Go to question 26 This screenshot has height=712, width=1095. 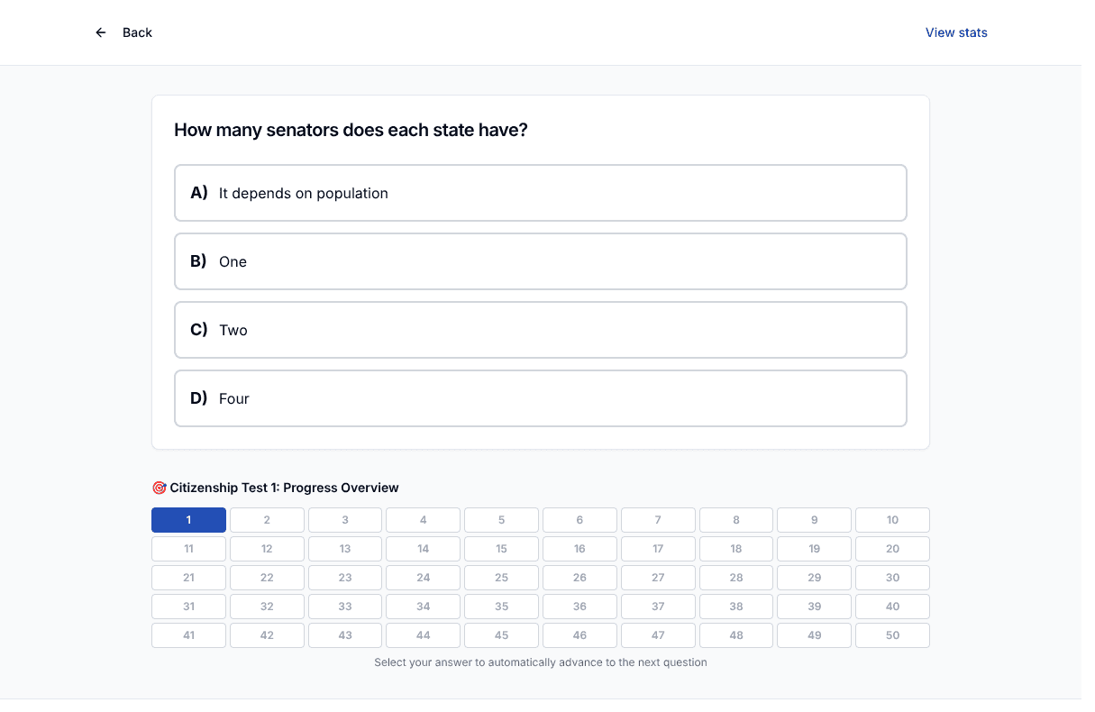579,578
